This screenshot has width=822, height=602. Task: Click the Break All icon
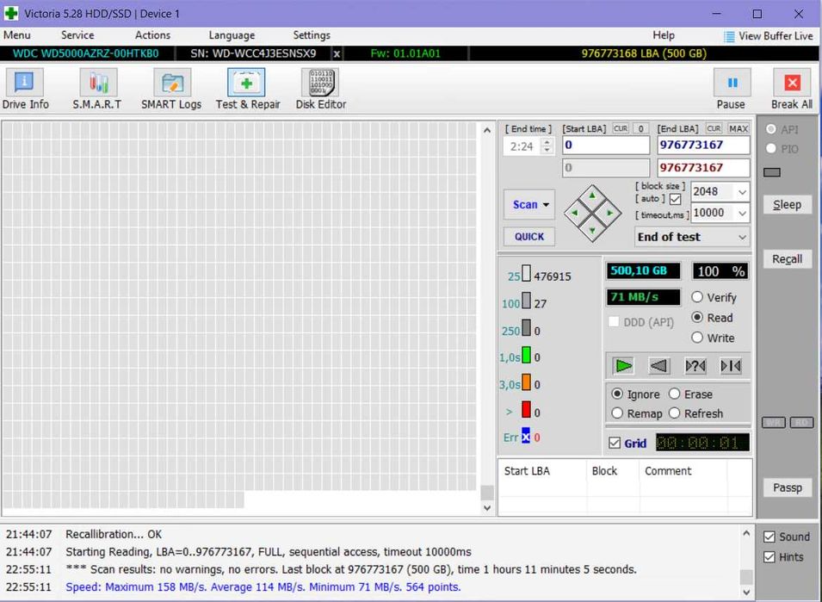tap(791, 83)
